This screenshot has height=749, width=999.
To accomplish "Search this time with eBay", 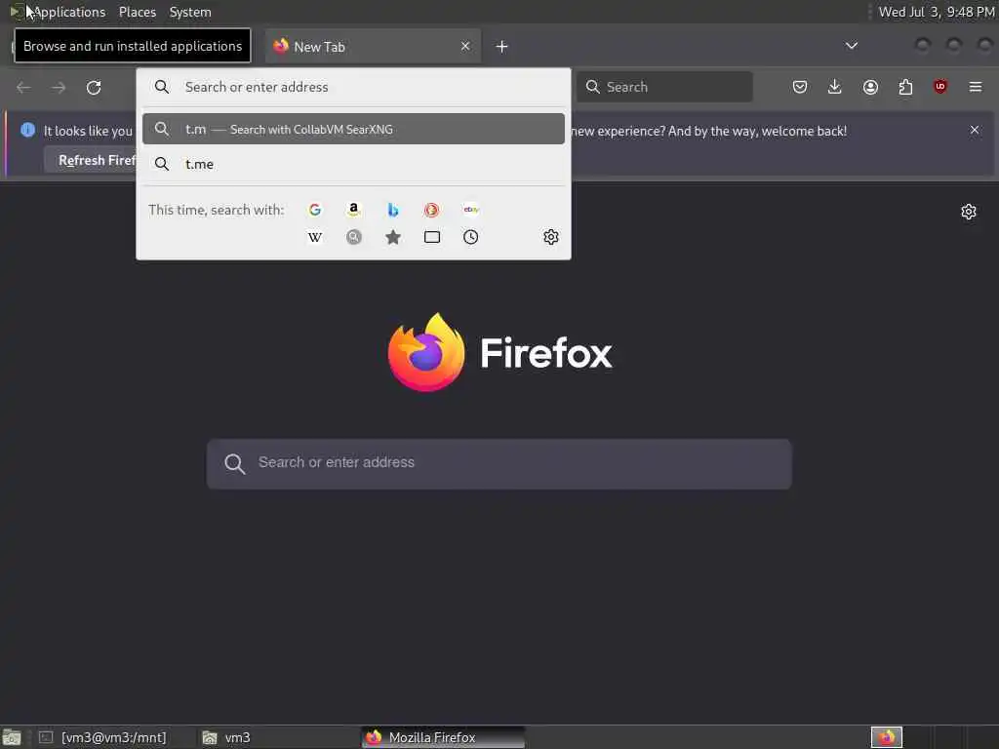I will pos(471,210).
